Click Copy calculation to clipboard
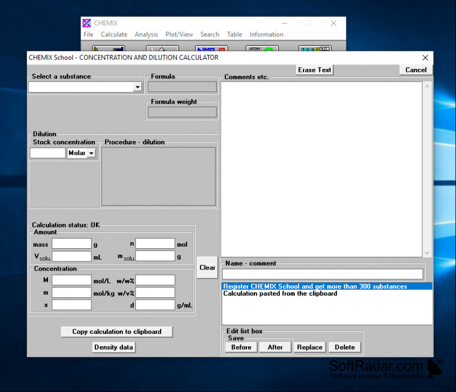Viewport: 456px width, 392px height. [x=117, y=331]
